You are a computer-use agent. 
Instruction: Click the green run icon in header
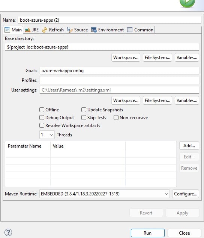click(x=187, y=3)
